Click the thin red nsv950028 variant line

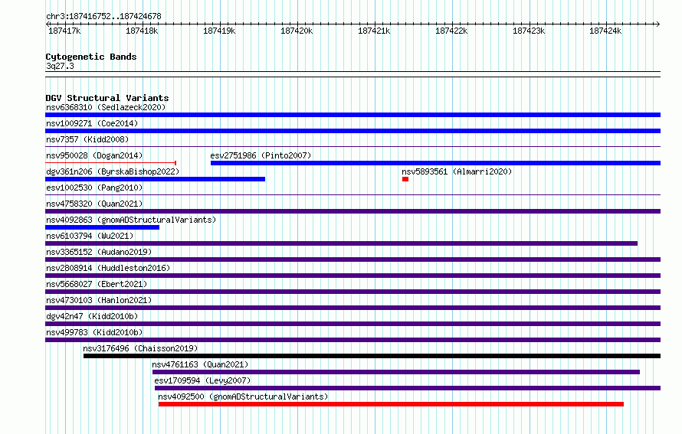click(x=110, y=163)
